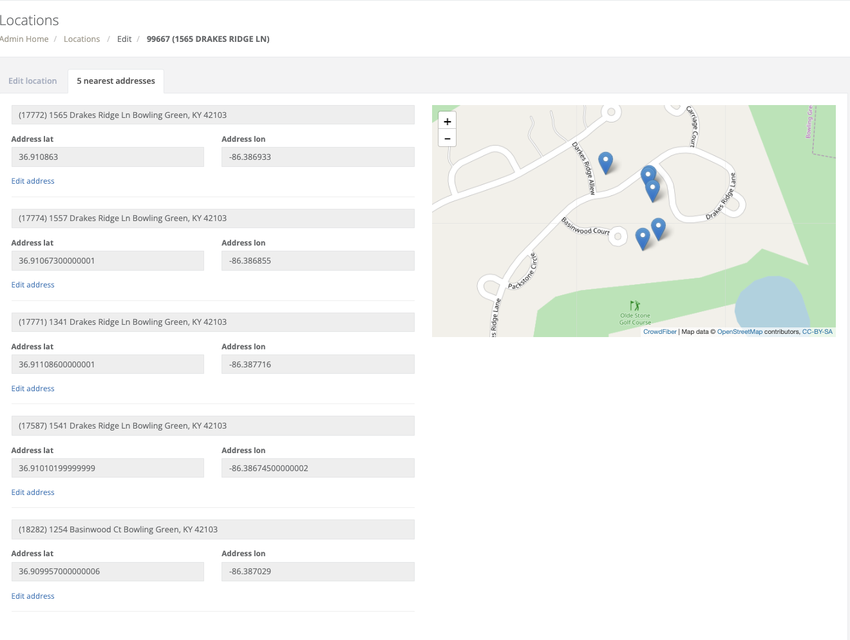Switch to the Edit location tab
This screenshot has height=640, width=850.
[x=32, y=81]
